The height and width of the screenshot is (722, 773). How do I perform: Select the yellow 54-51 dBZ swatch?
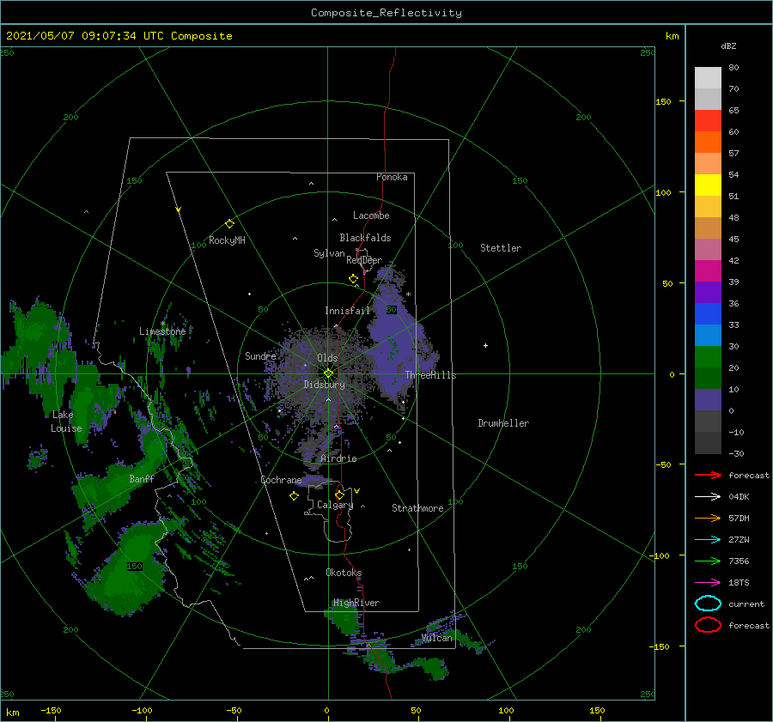click(708, 185)
